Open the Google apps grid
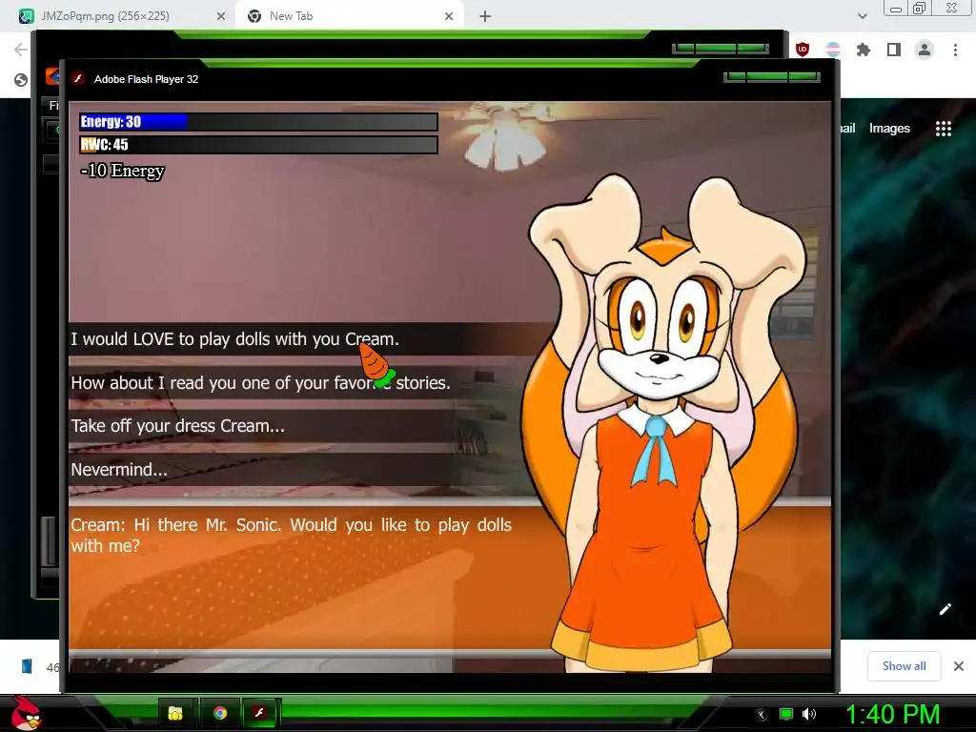976x732 pixels. click(x=944, y=129)
